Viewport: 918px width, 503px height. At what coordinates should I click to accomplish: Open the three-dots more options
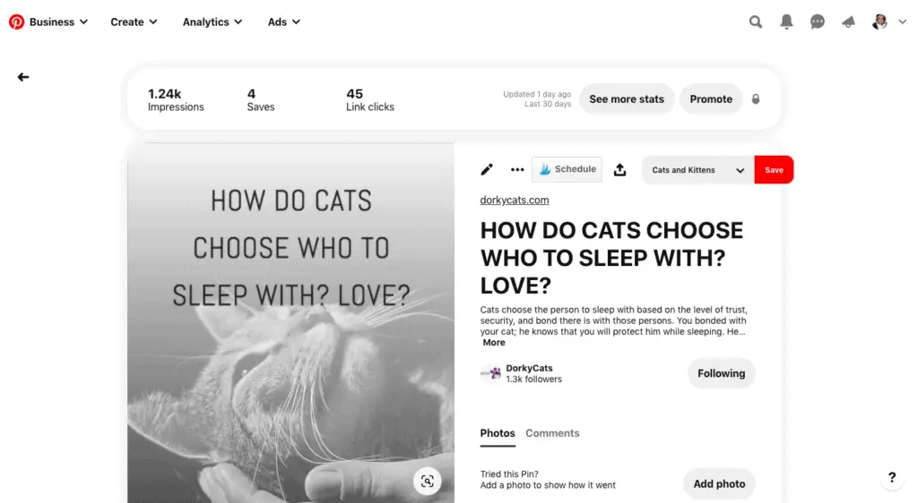517,170
